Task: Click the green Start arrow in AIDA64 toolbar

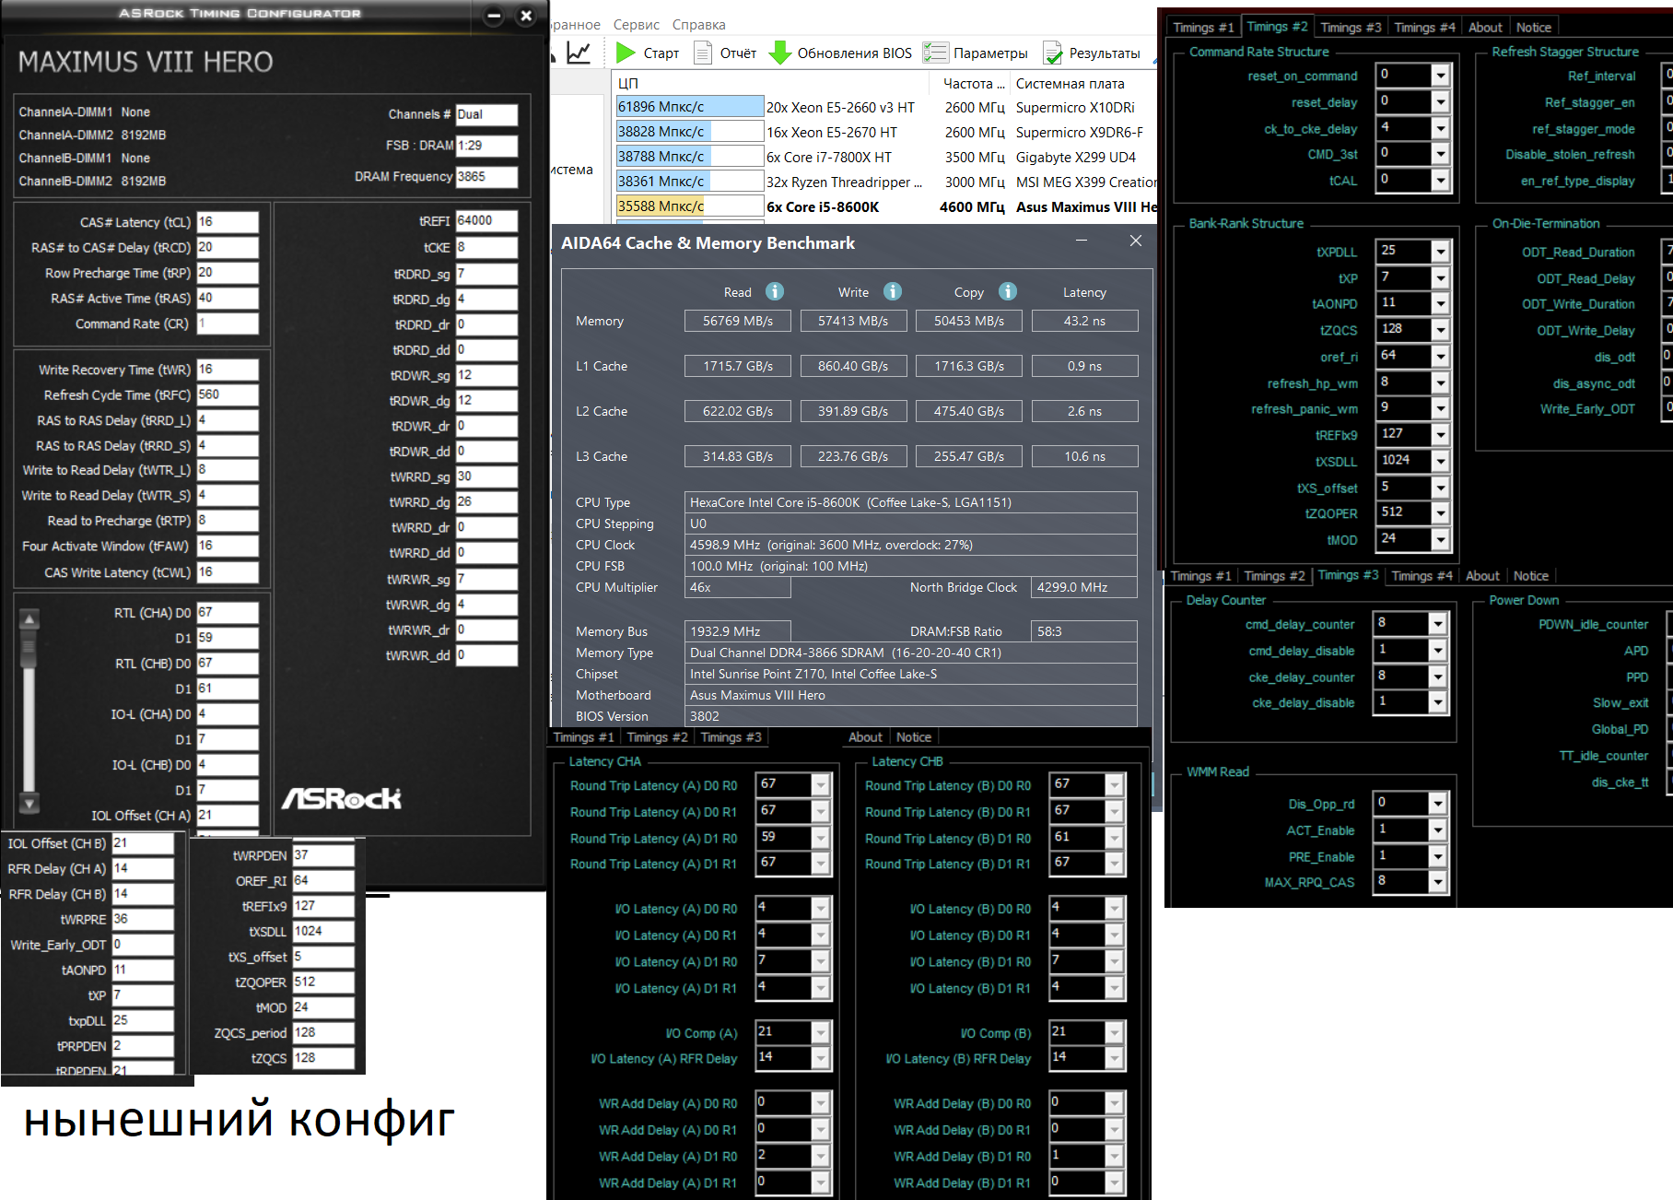Action: point(626,53)
